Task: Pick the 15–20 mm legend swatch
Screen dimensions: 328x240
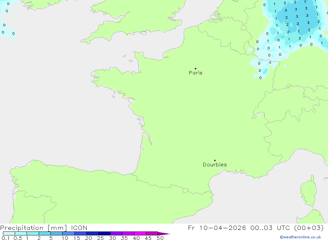Action: pyautogui.click(x=81, y=233)
